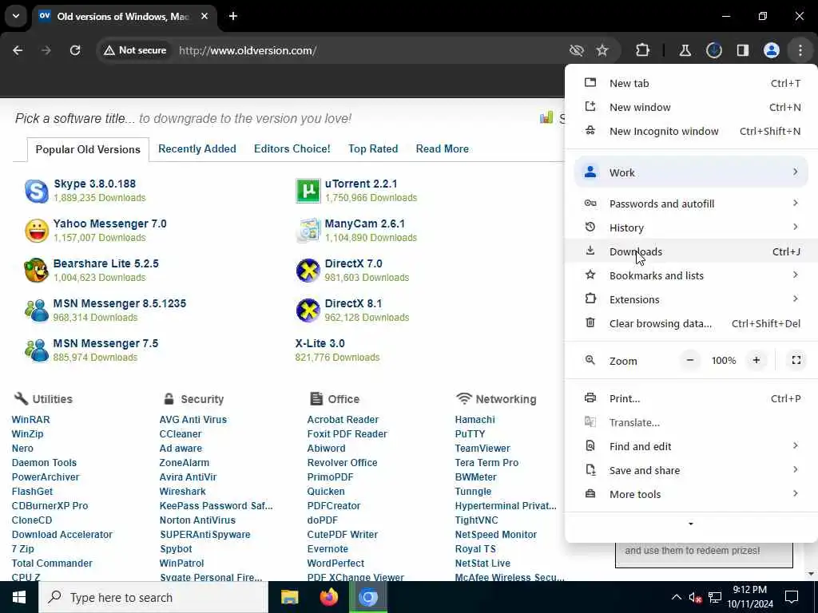Expand the Extensions submenu in menu
The image size is (818, 613).
691,299
